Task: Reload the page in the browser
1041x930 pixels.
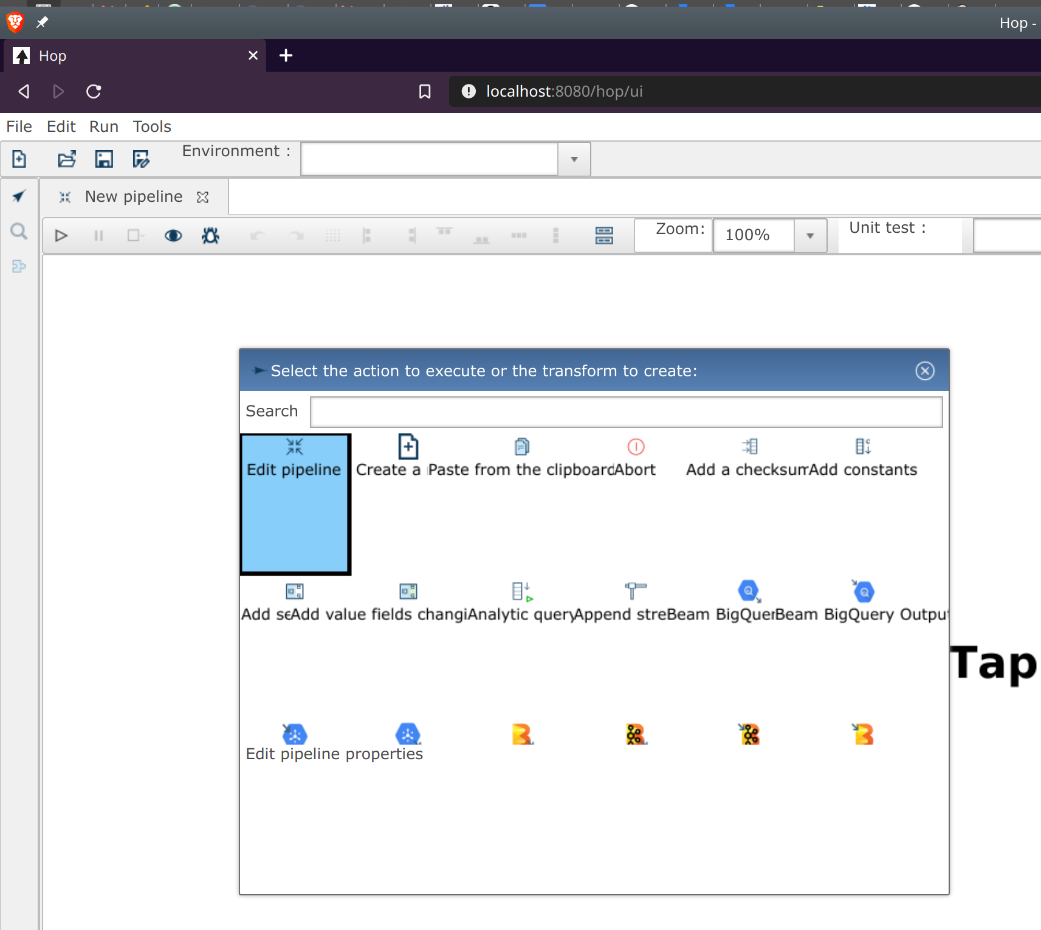Action: 94,92
